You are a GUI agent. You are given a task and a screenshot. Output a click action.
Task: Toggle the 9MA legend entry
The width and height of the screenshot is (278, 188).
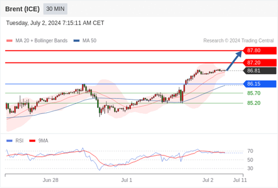[x=39, y=141]
